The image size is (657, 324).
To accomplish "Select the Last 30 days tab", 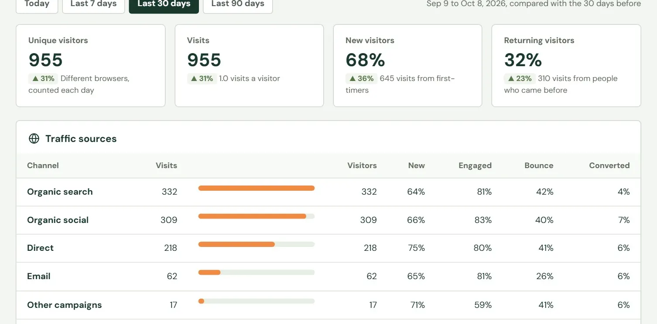I will tap(164, 4).
